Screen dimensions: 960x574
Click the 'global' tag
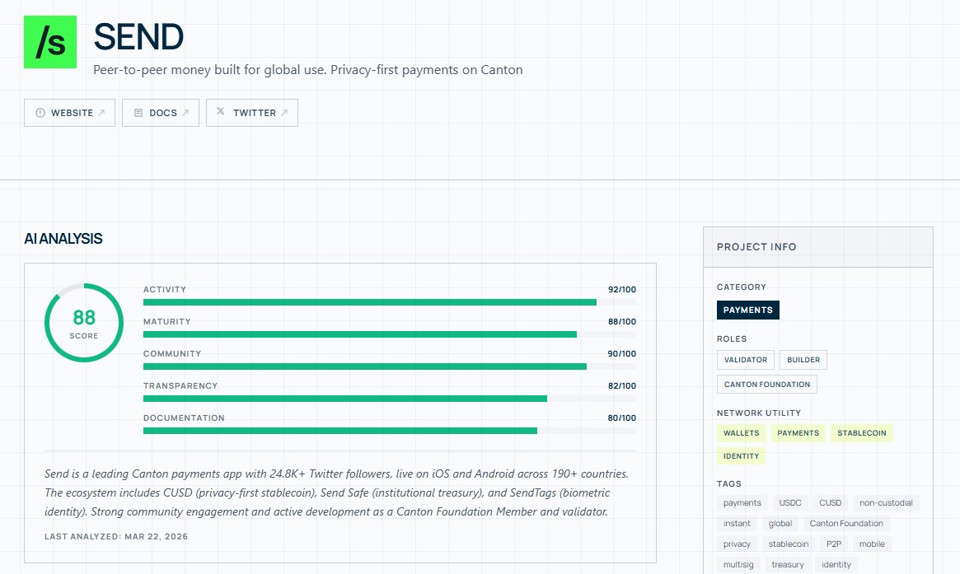[x=780, y=524]
